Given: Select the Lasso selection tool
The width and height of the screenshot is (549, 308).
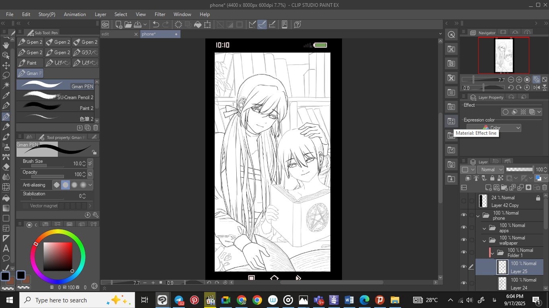Looking at the screenshot, I should pyautogui.click(x=6, y=75).
